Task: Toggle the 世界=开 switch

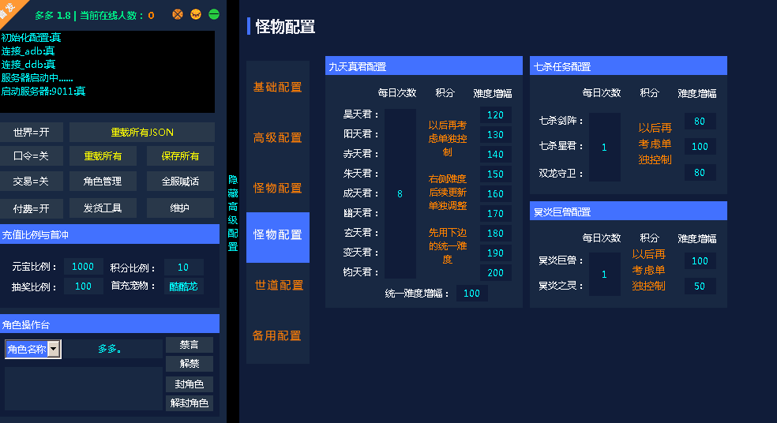Action: [x=31, y=132]
